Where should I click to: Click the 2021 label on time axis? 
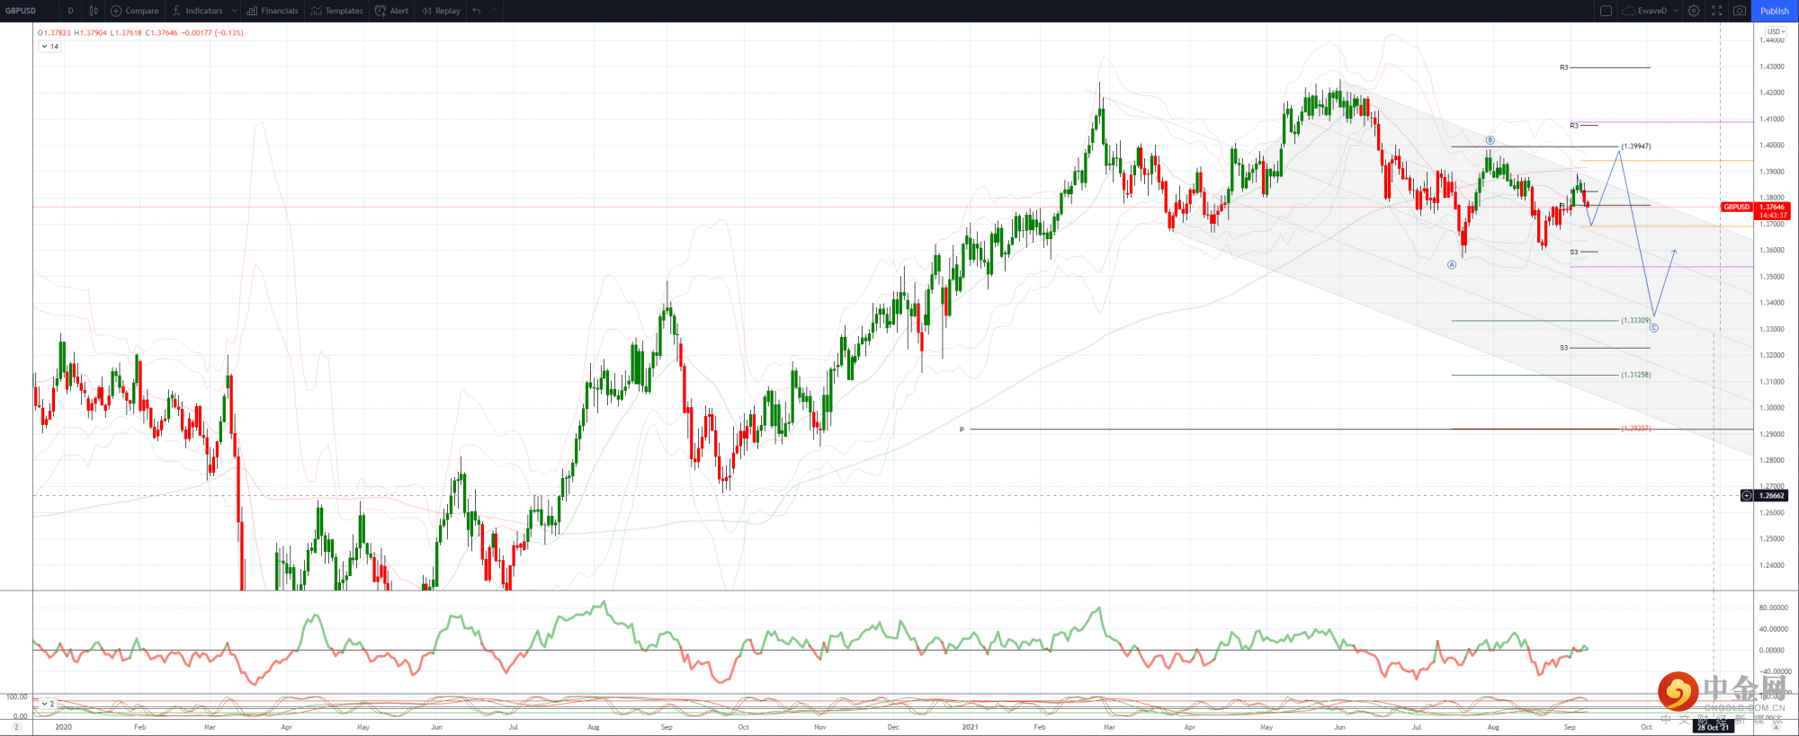click(x=970, y=727)
